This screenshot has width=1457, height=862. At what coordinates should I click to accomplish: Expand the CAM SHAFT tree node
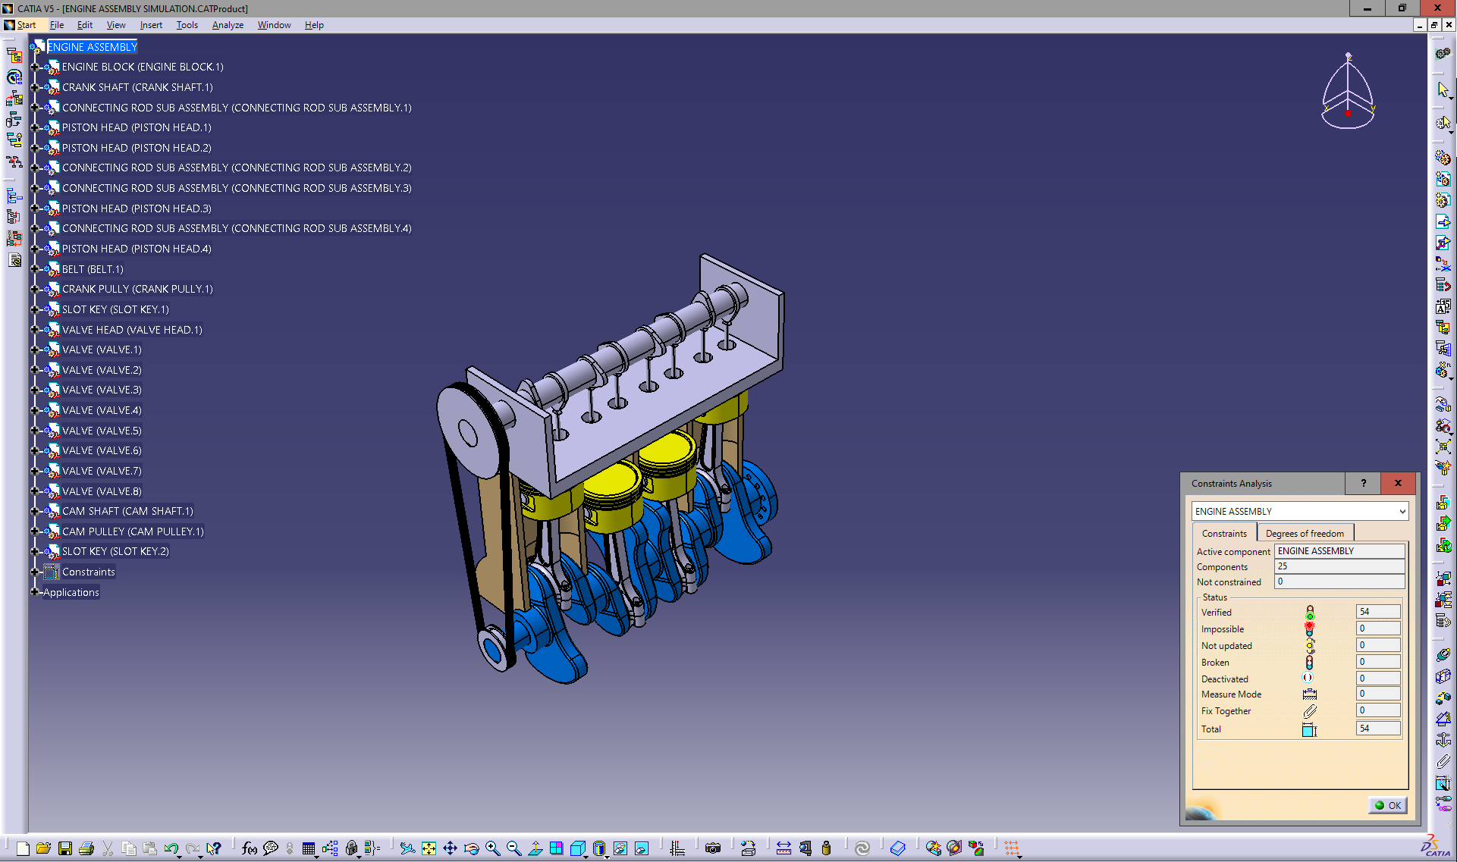tap(35, 512)
